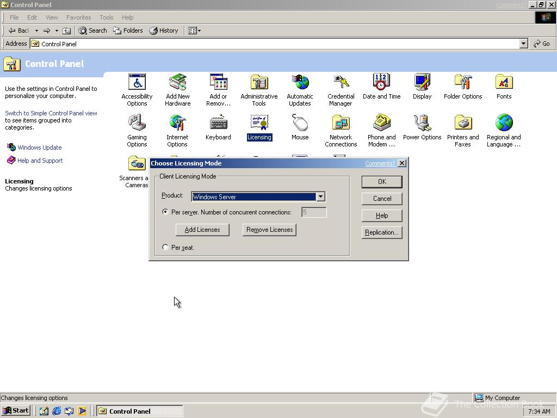Open Date and Time applet

381,87
